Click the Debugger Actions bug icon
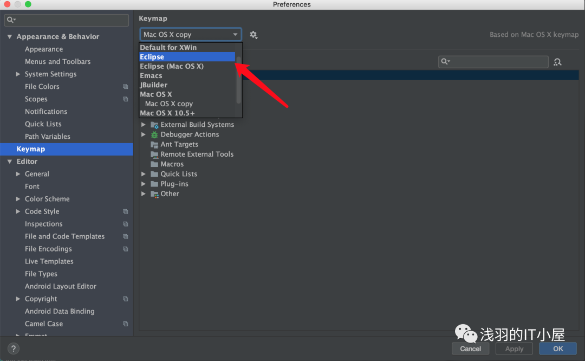The width and height of the screenshot is (585, 361). coord(154,134)
